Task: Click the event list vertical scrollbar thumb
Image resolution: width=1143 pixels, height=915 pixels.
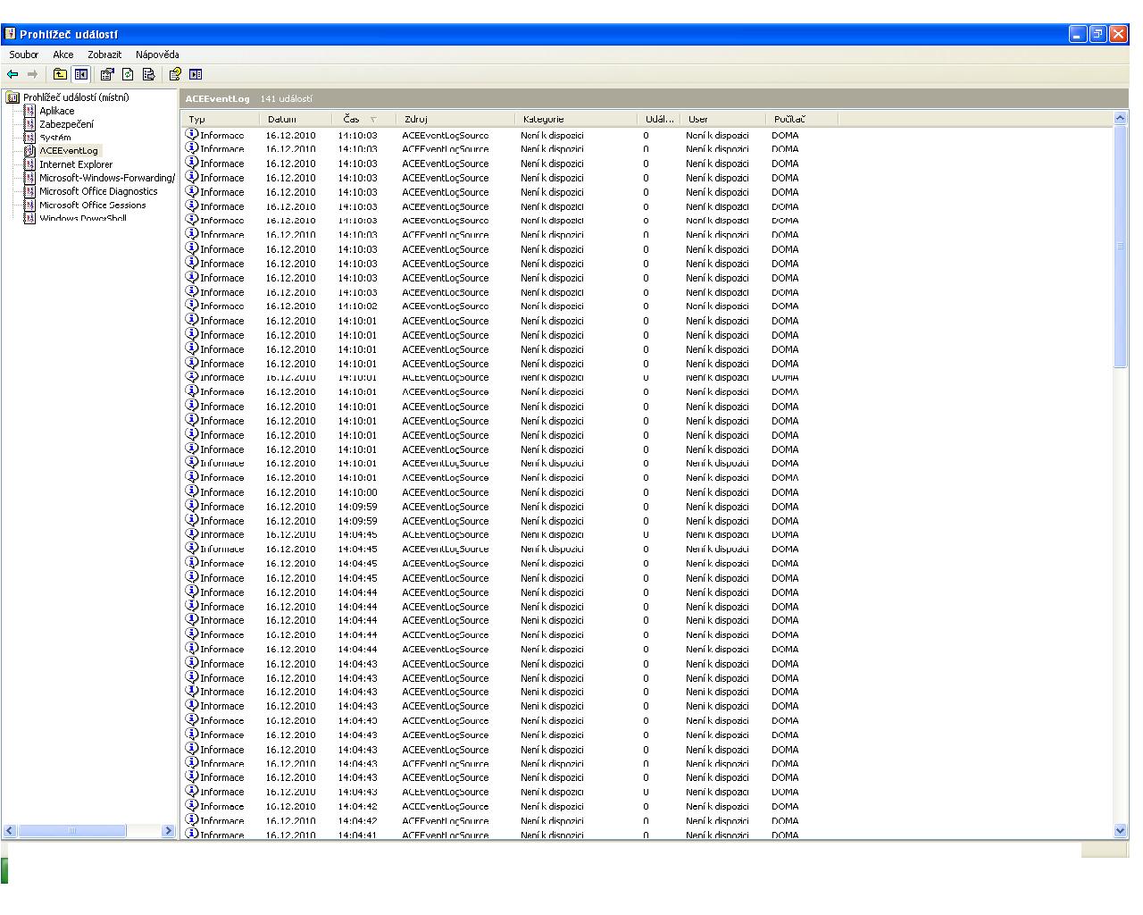Action: click(1121, 246)
